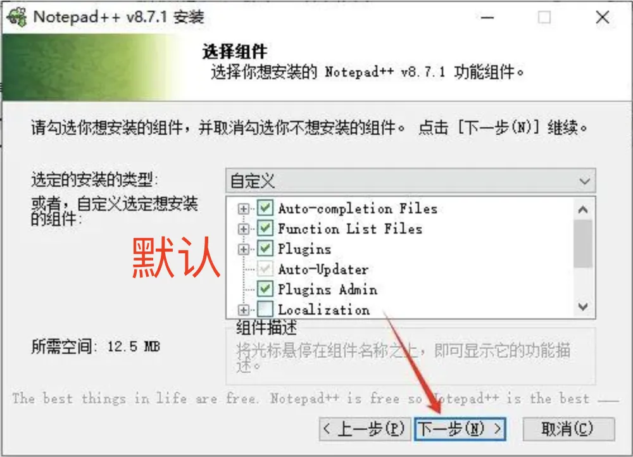
Task: Click the greyed Auto-Updater checkbox
Action: tap(265, 268)
